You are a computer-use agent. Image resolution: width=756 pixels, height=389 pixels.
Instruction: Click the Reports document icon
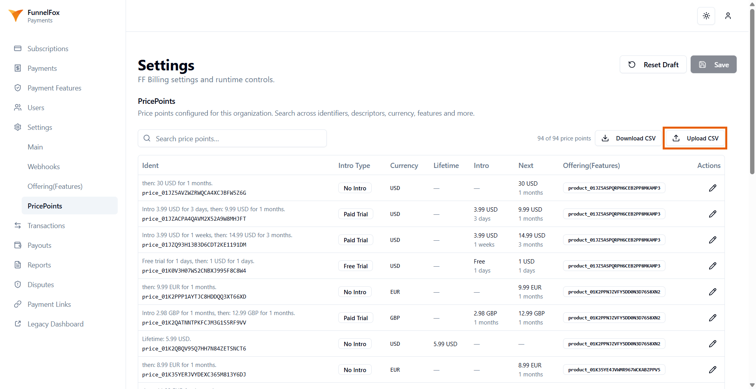[x=18, y=265]
